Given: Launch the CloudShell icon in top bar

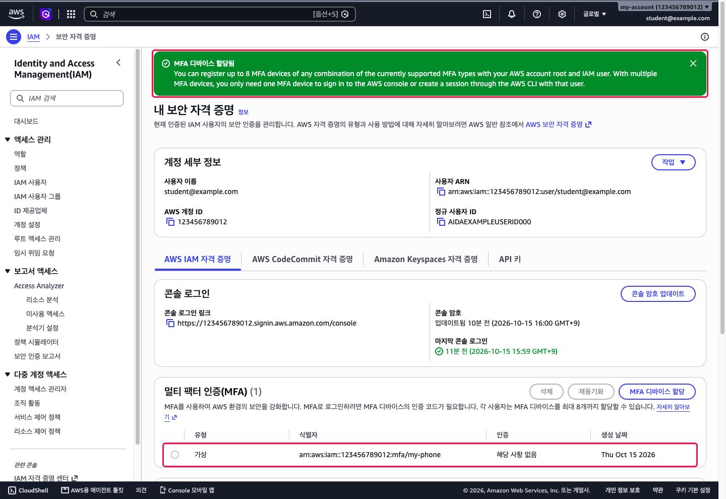Looking at the screenshot, I should (487, 14).
